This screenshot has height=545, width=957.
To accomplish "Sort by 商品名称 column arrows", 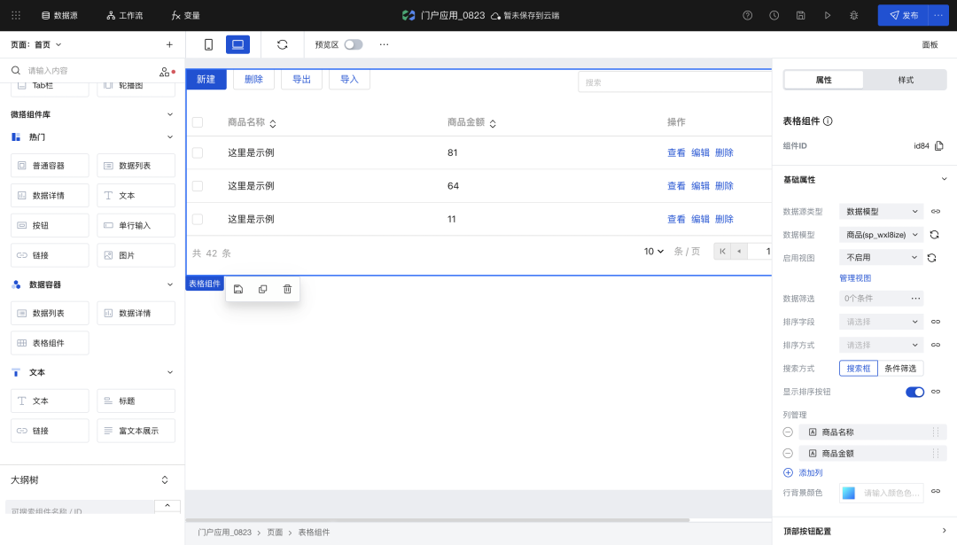I will pos(273,123).
